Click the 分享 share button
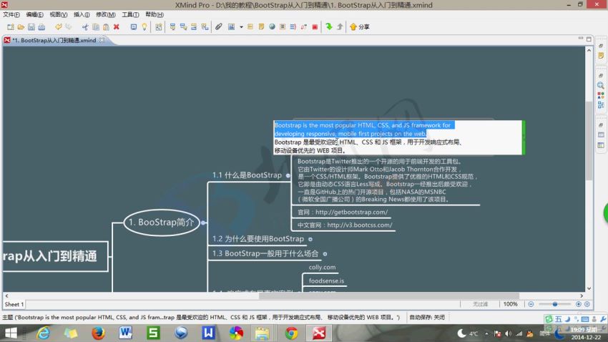608x342 pixels. click(x=360, y=26)
